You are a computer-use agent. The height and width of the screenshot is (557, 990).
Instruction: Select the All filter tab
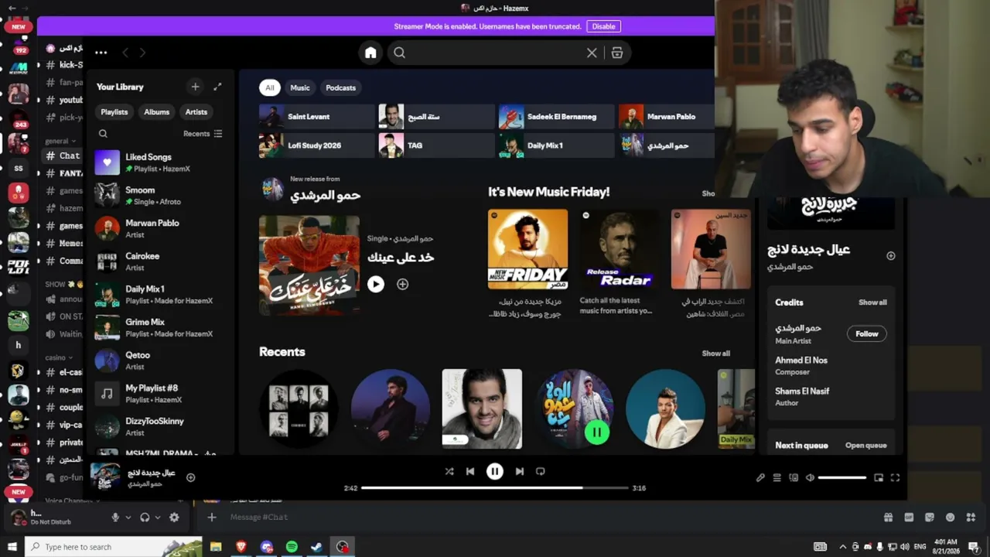coord(269,87)
